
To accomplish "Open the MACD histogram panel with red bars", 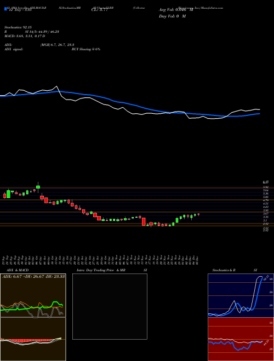I will [x=33, y=339].
